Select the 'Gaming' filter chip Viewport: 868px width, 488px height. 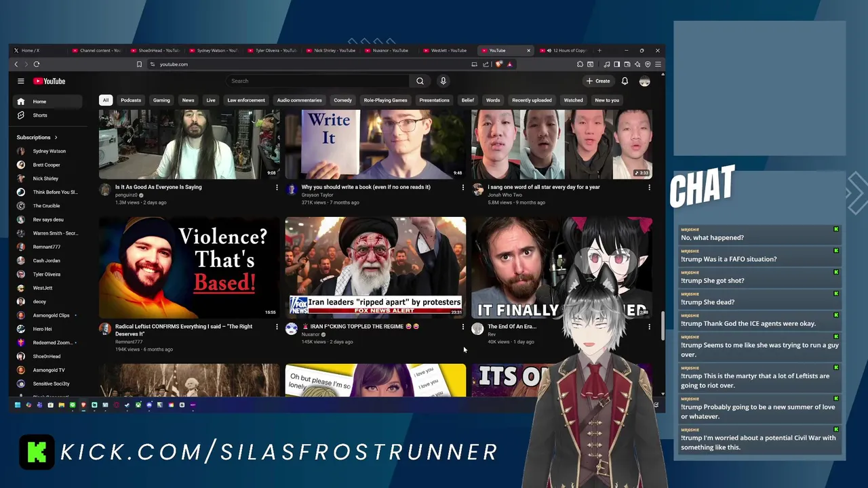tap(161, 100)
